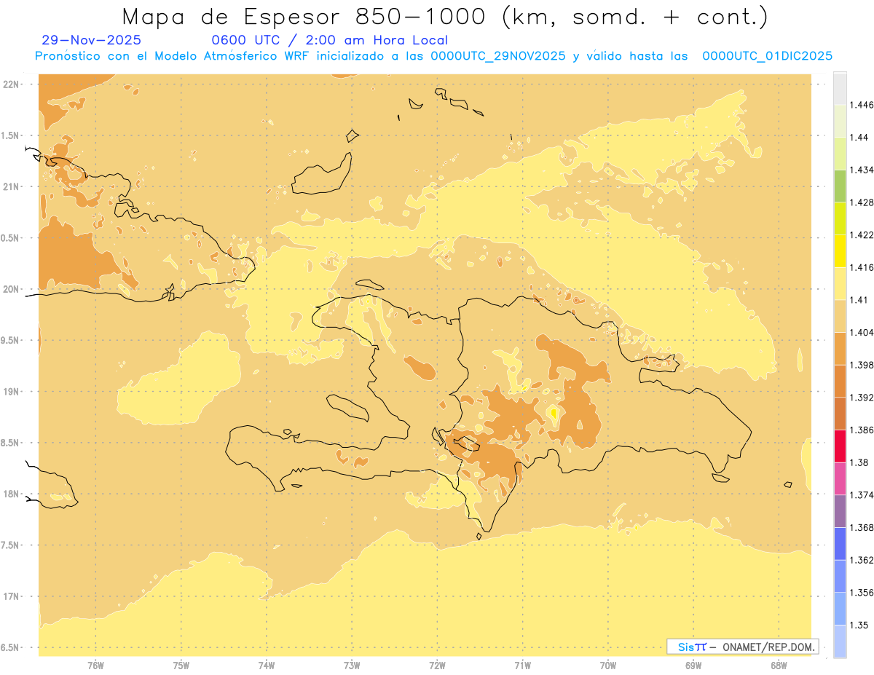Click the 1.356 legend value
The height and width of the screenshot is (675, 874).
coord(861,593)
